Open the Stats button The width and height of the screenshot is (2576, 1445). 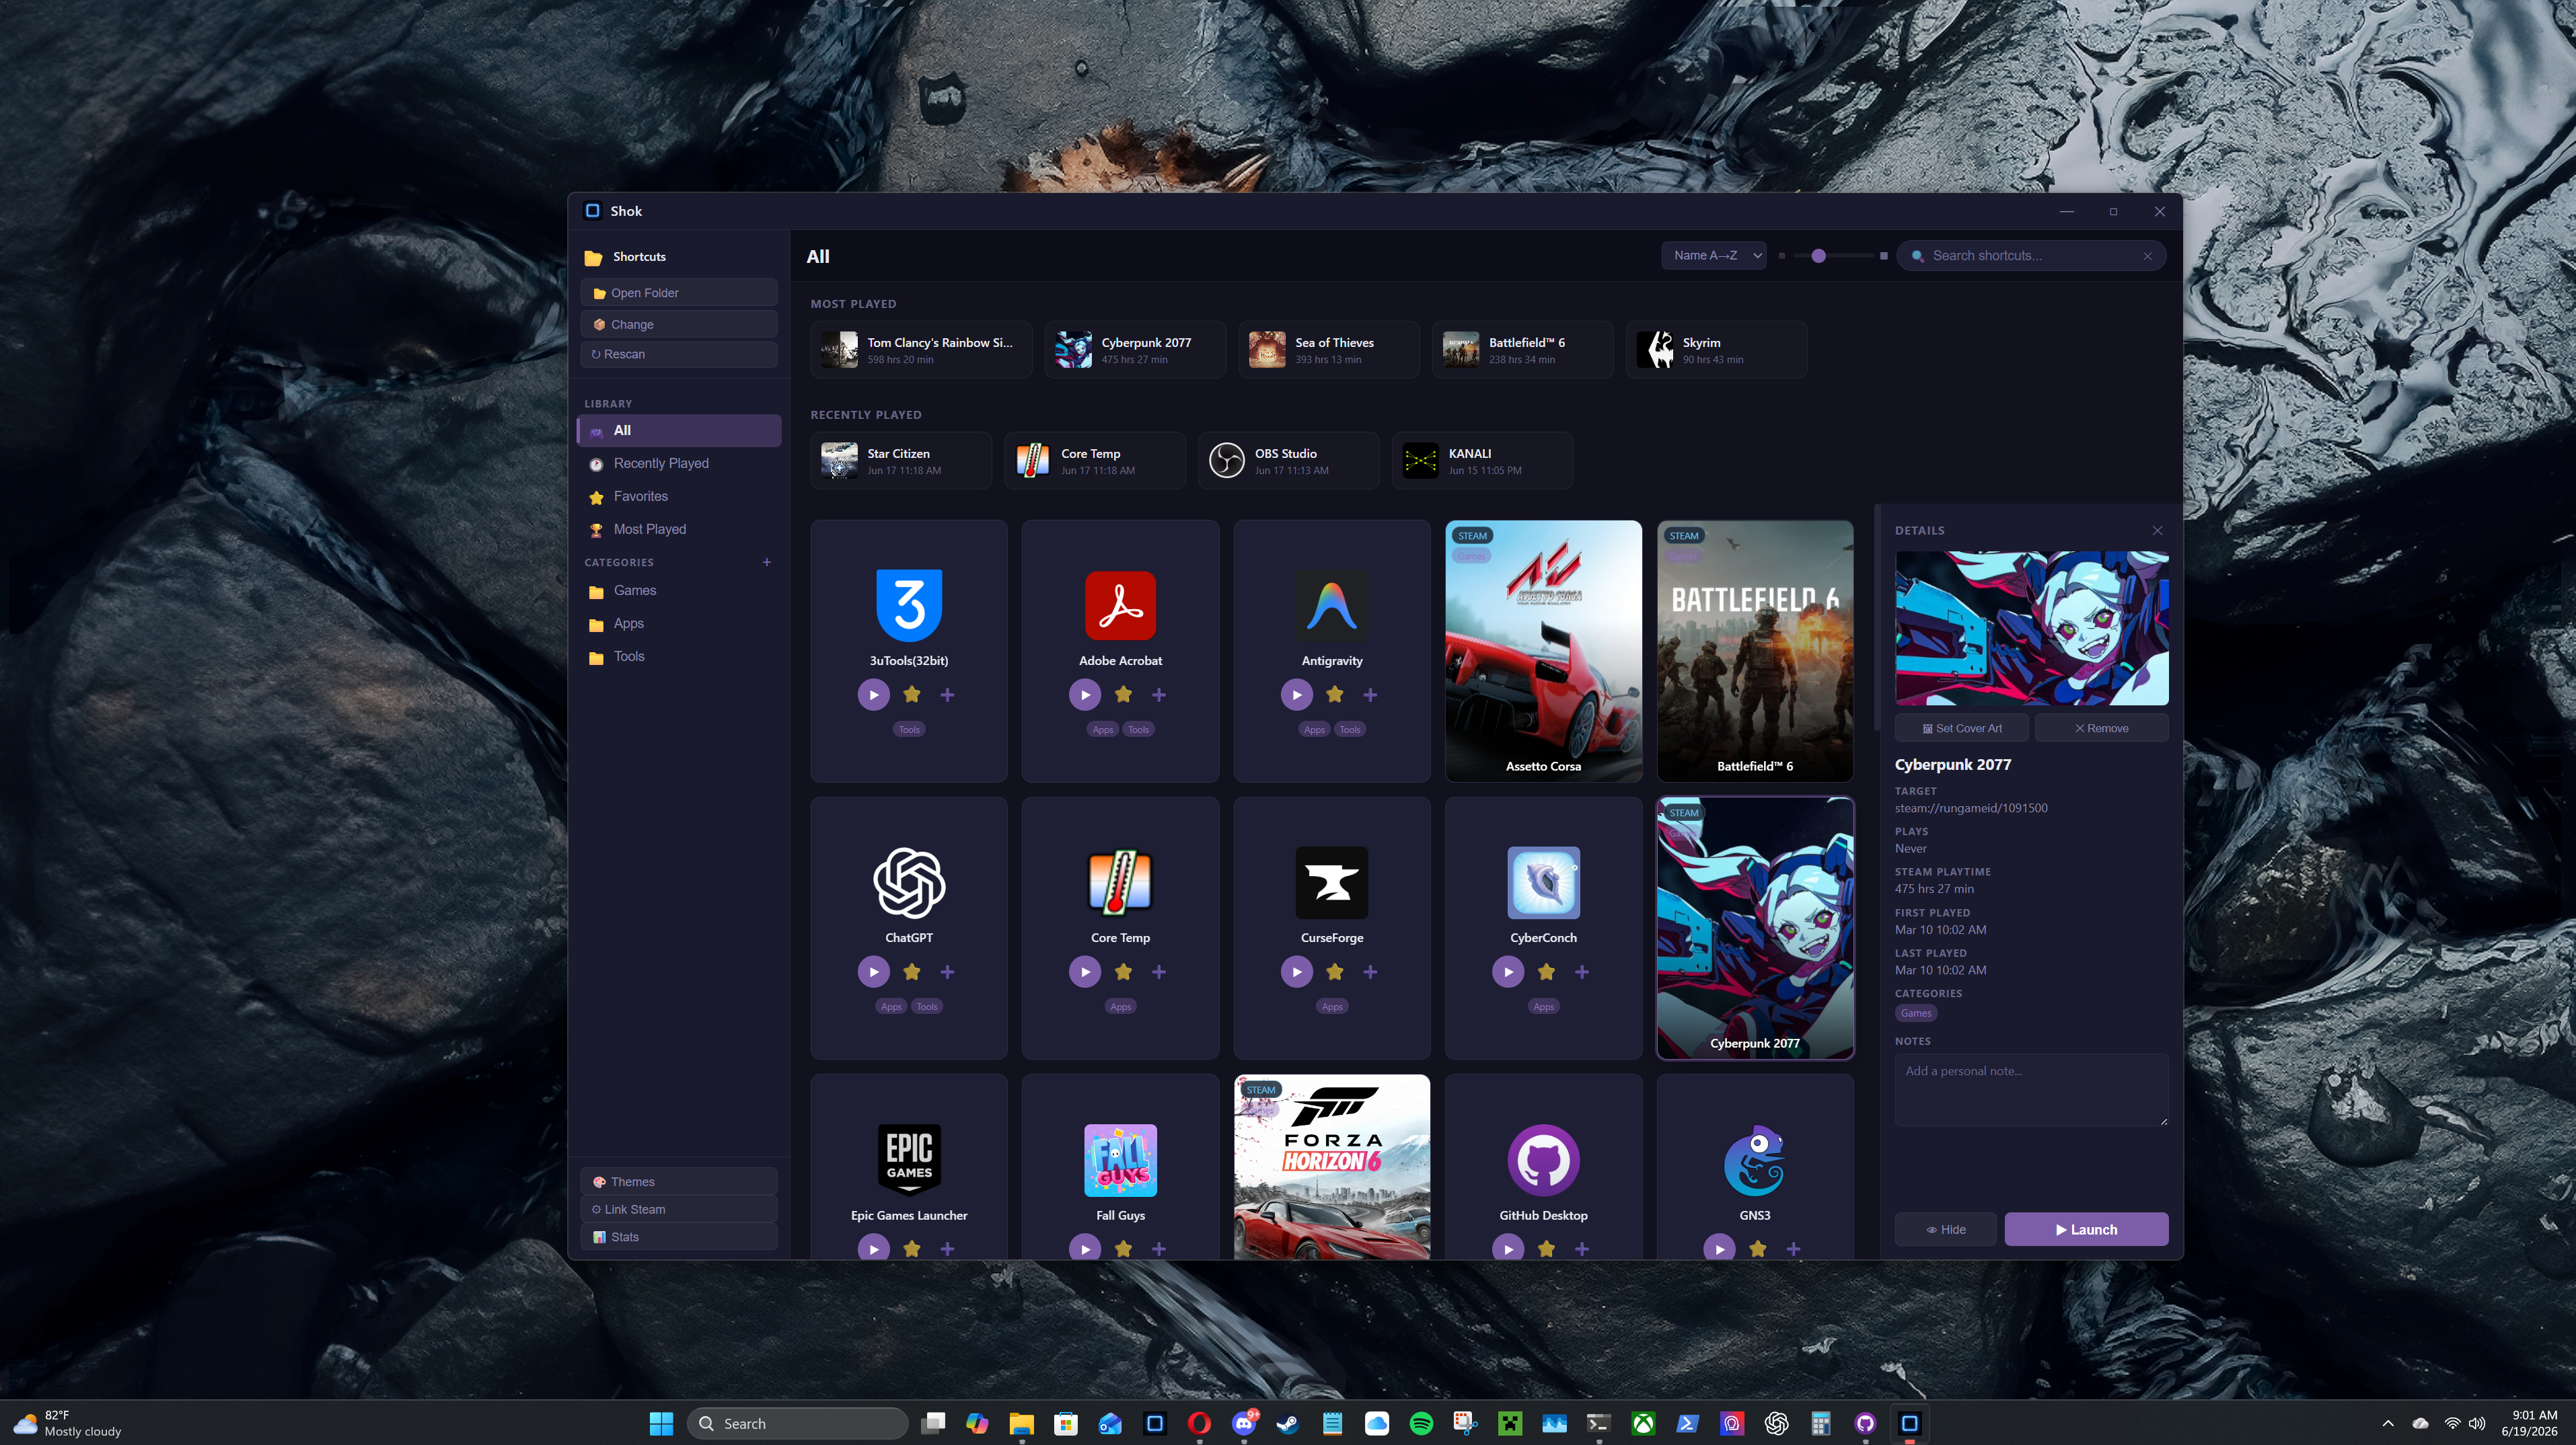[x=679, y=1237]
